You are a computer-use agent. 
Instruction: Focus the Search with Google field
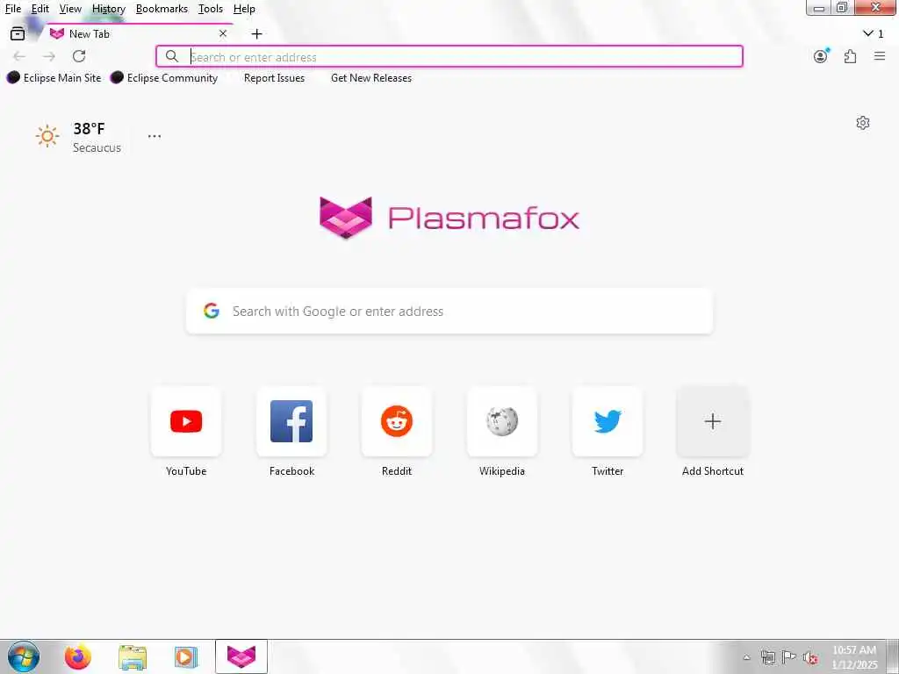coord(449,312)
